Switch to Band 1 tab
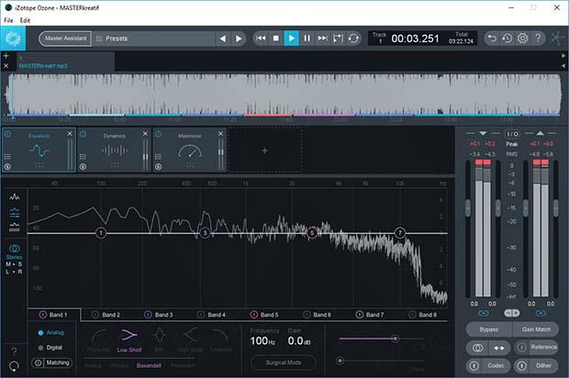569x378 pixels. 54,315
